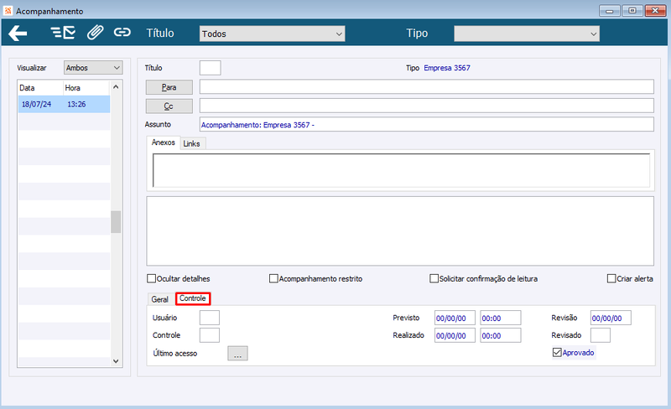Click the Usuário input box
The image size is (671, 409).
pos(210,318)
